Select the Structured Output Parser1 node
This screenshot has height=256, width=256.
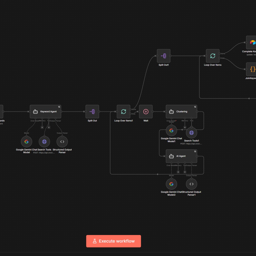(x=191, y=184)
